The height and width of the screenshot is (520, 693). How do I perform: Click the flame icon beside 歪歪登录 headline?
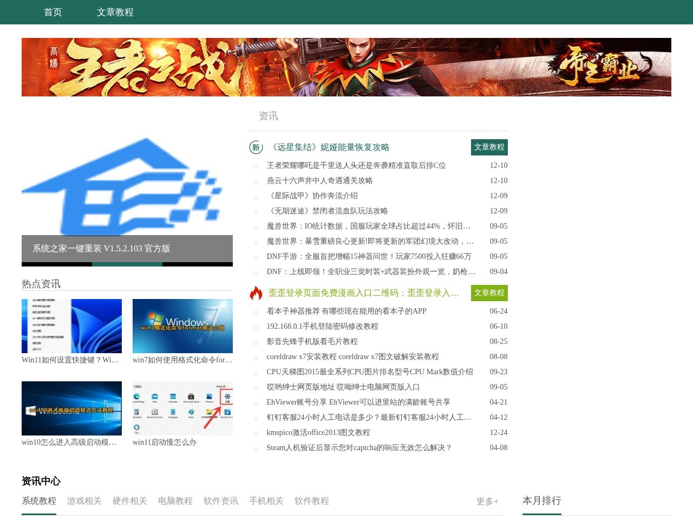(x=255, y=293)
